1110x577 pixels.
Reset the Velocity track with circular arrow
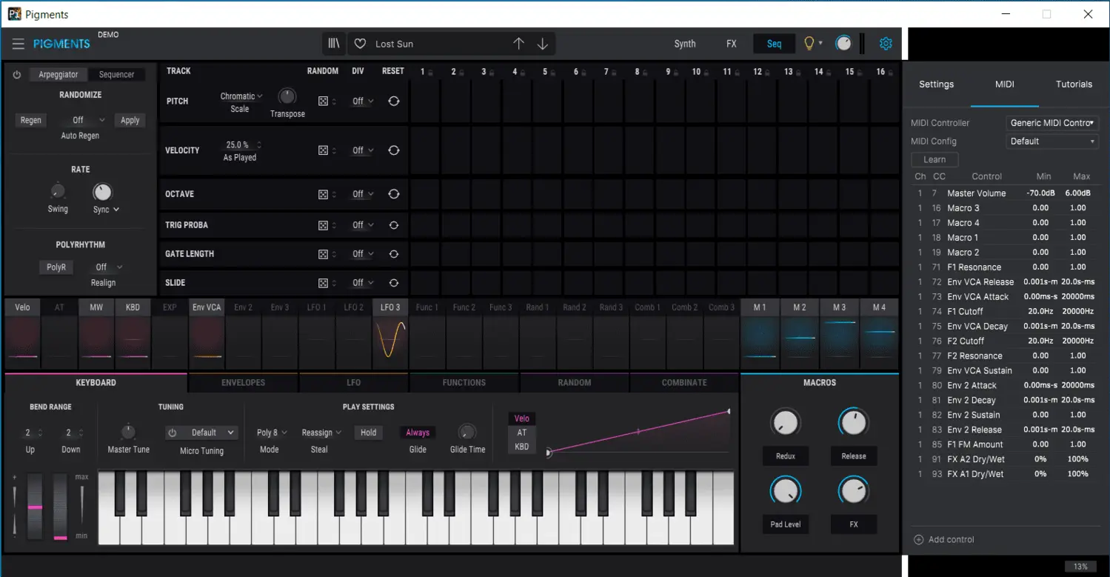click(394, 150)
